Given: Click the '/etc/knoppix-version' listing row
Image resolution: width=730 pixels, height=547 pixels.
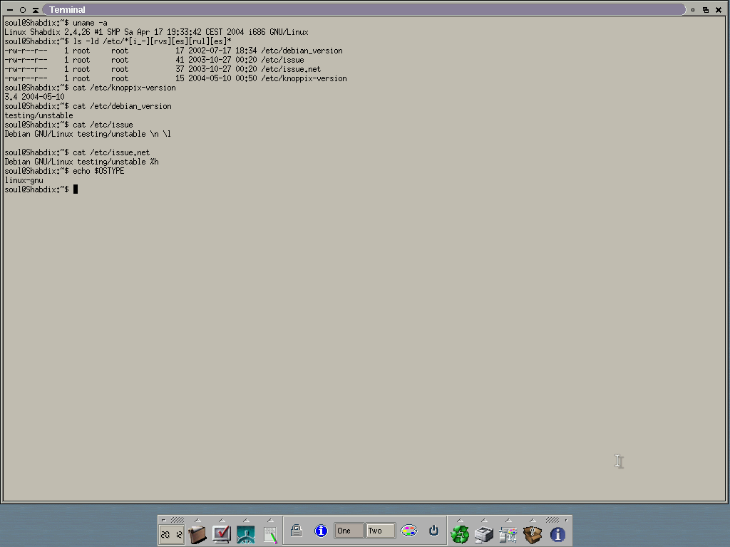Looking at the screenshot, I should [x=175, y=78].
